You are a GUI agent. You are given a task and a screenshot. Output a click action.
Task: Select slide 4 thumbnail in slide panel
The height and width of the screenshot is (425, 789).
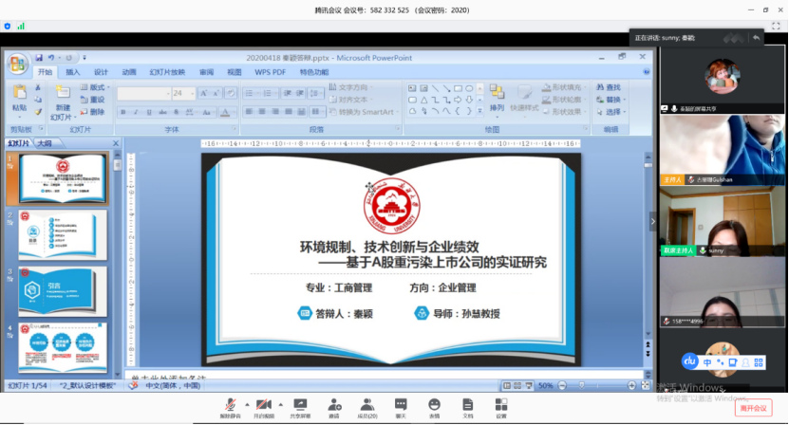(63, 348)
